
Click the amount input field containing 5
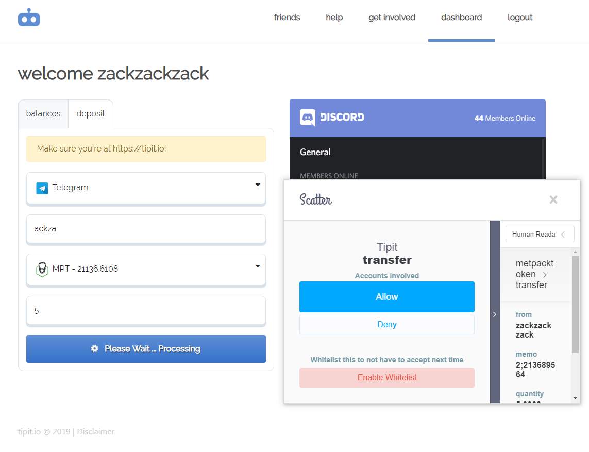click(x=146, y=311)
